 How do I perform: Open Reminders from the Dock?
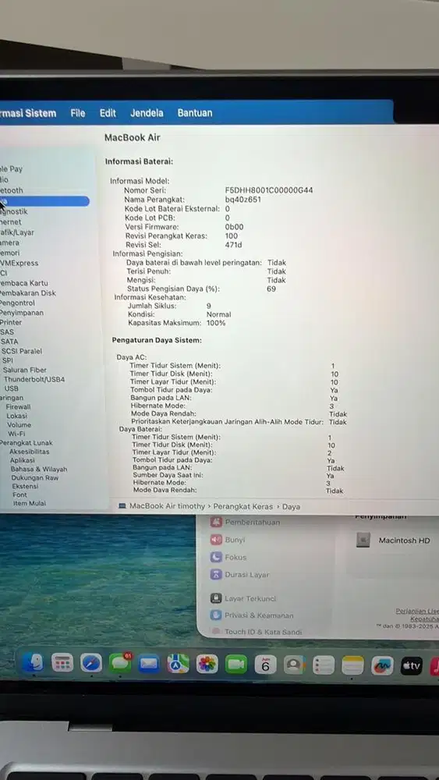point(323,665)
